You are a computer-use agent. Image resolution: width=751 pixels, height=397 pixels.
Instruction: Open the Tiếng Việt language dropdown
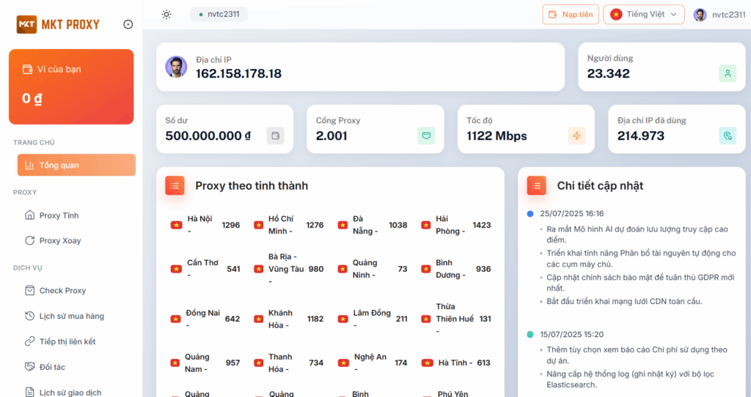[643, 15]
